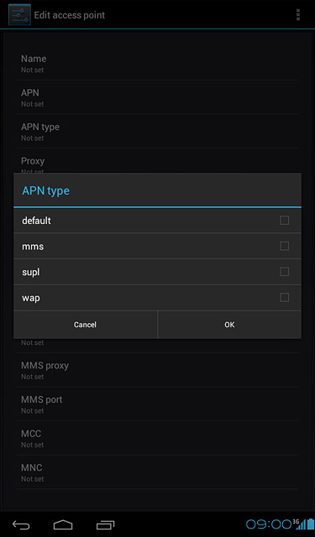Viewport: 315px width, 537px height.
Task: Open the APN setting row
Action: pyautogui.click(x=158, y=97)
